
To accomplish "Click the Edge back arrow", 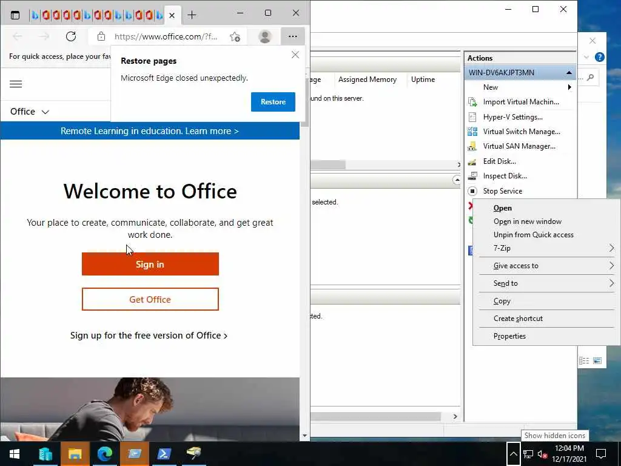I will click(18, 36).
